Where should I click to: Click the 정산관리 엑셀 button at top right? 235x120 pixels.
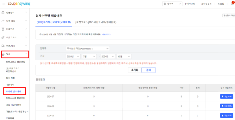click(229, 15)
